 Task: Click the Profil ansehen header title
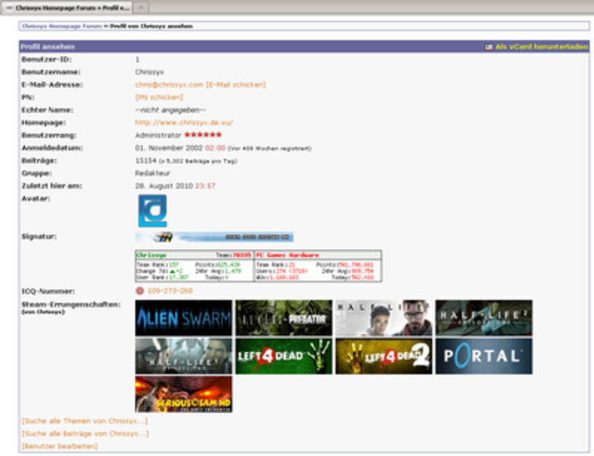point(48,47)
